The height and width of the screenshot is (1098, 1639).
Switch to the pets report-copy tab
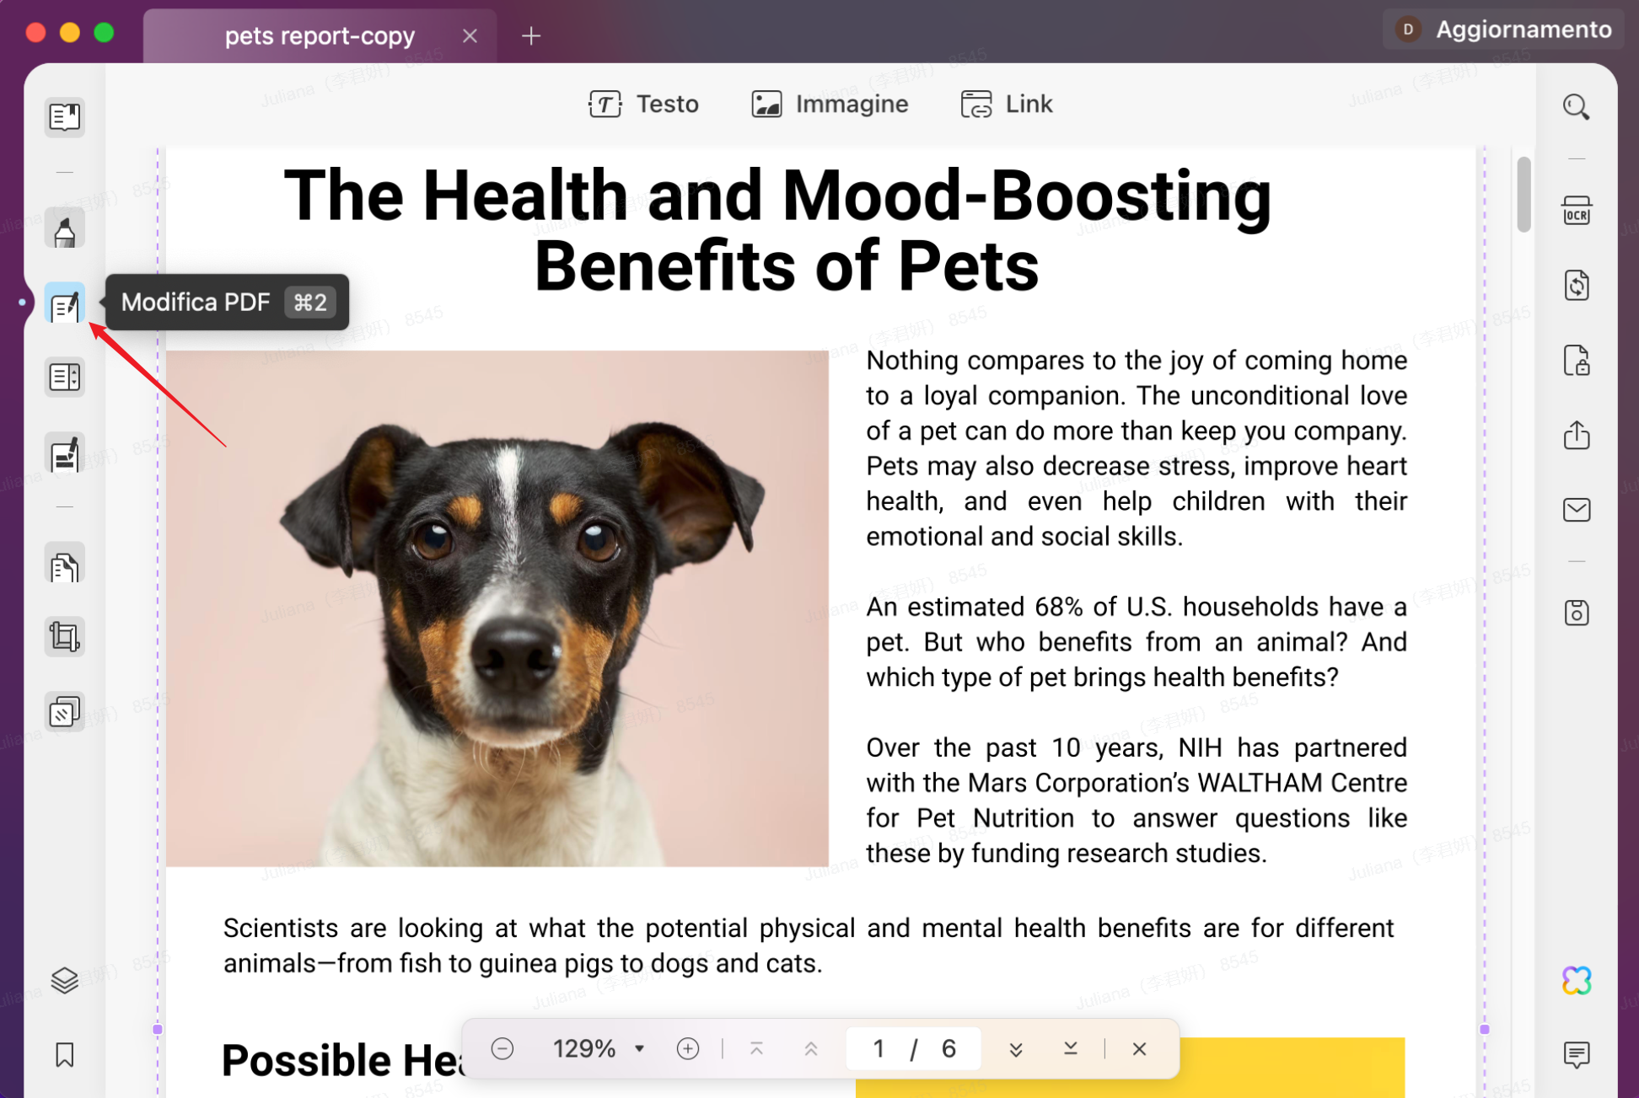click(x=320, y=35)
